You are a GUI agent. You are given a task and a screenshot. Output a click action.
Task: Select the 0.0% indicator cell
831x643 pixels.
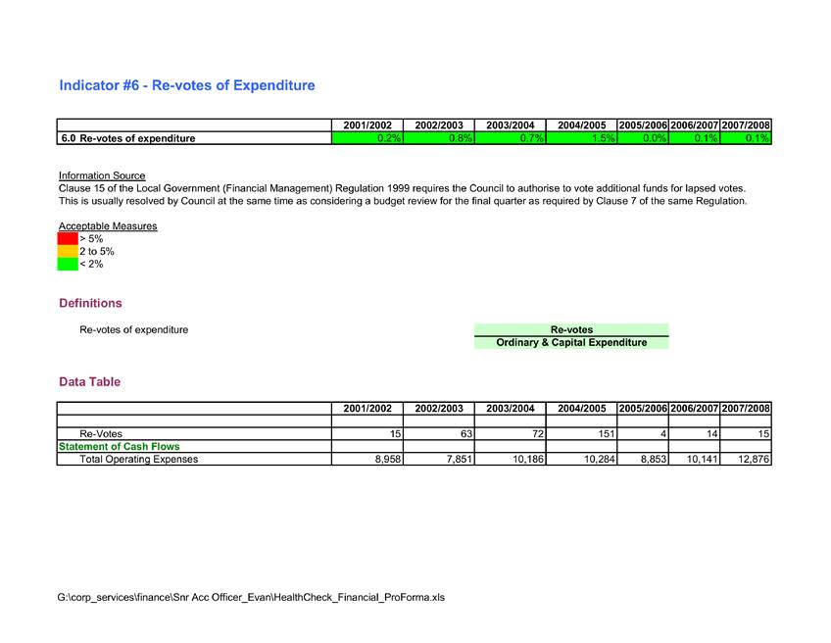pyautogui.click(x=643, y=138)
